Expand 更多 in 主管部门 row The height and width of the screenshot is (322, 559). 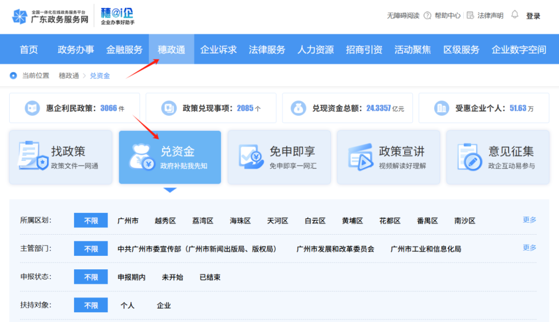coord(529,248)
